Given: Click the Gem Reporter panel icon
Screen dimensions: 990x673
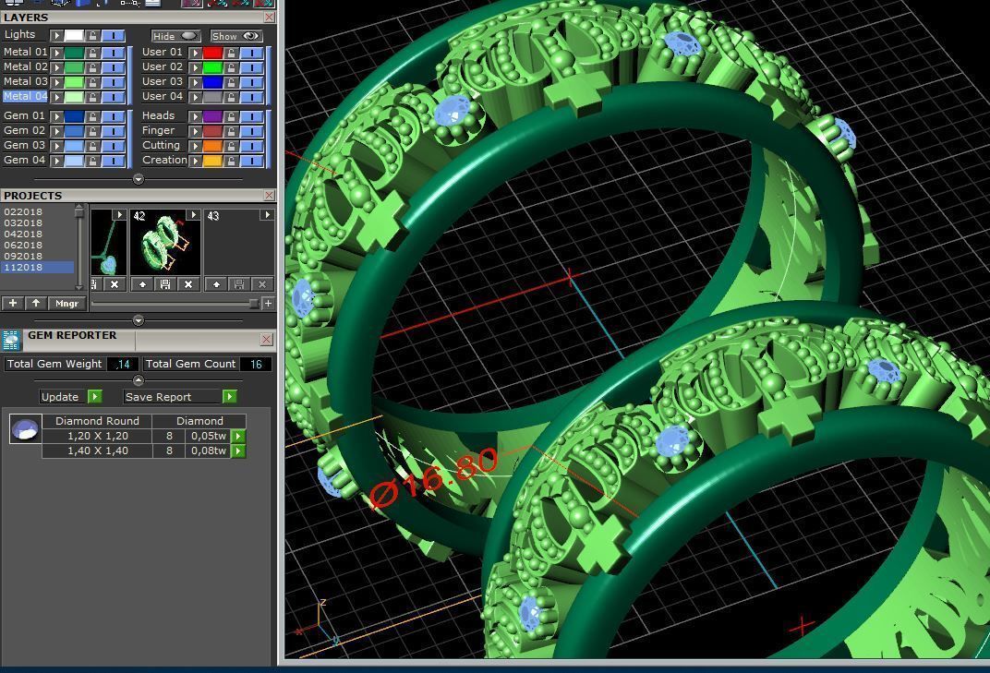Looking at the screenshot, I should [11, 340].
